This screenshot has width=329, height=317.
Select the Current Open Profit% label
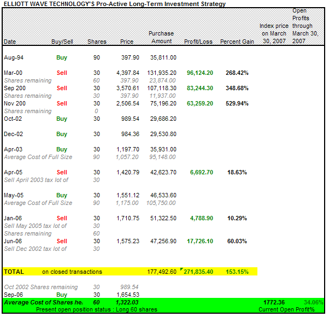pyautogui.click(x=292, y=309)
